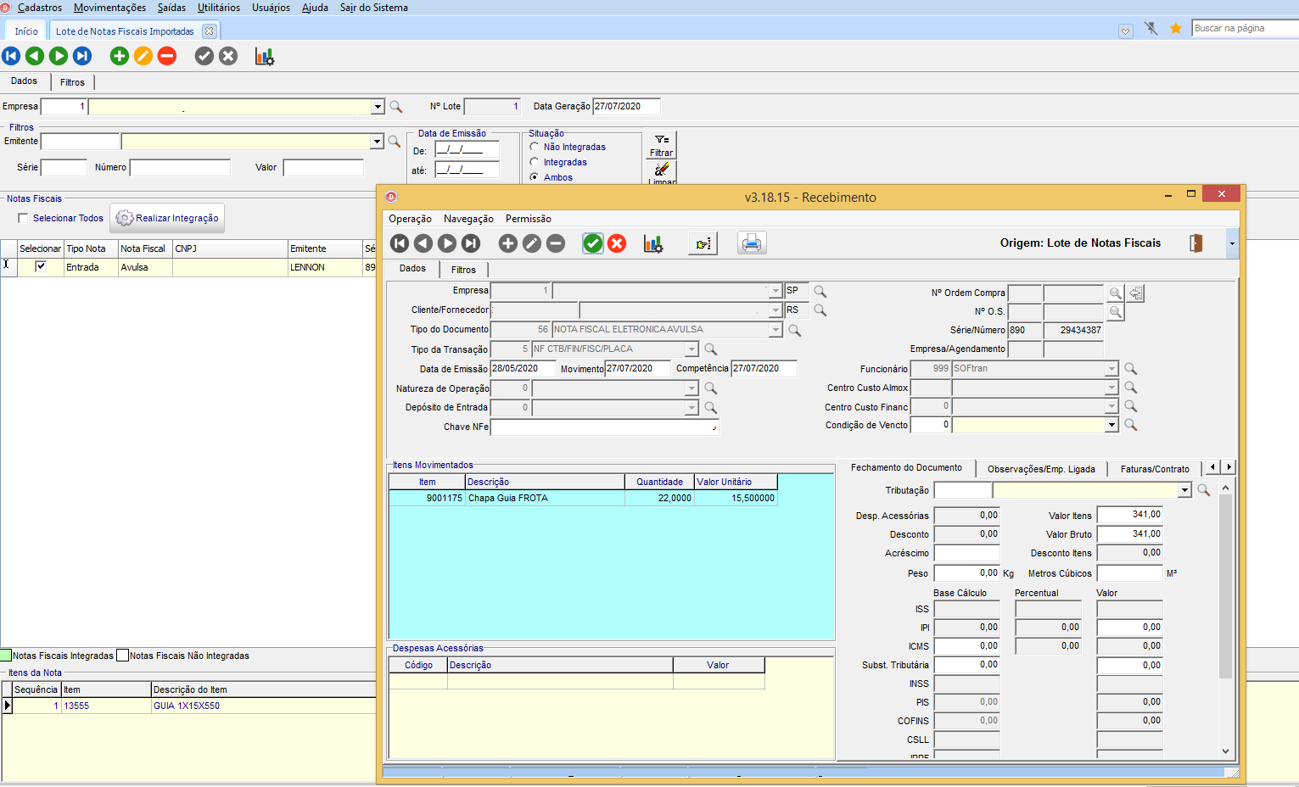Image resolution: width=1299 pixels, height=787 pixels.
Task: Switch to the Faturas/Contrato tab
Action: click(1154, 468)
